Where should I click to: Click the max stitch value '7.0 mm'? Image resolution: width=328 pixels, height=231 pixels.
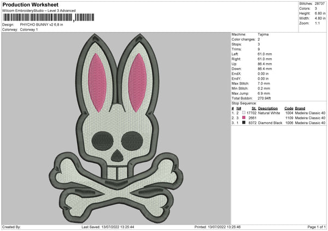coord(264,83)
